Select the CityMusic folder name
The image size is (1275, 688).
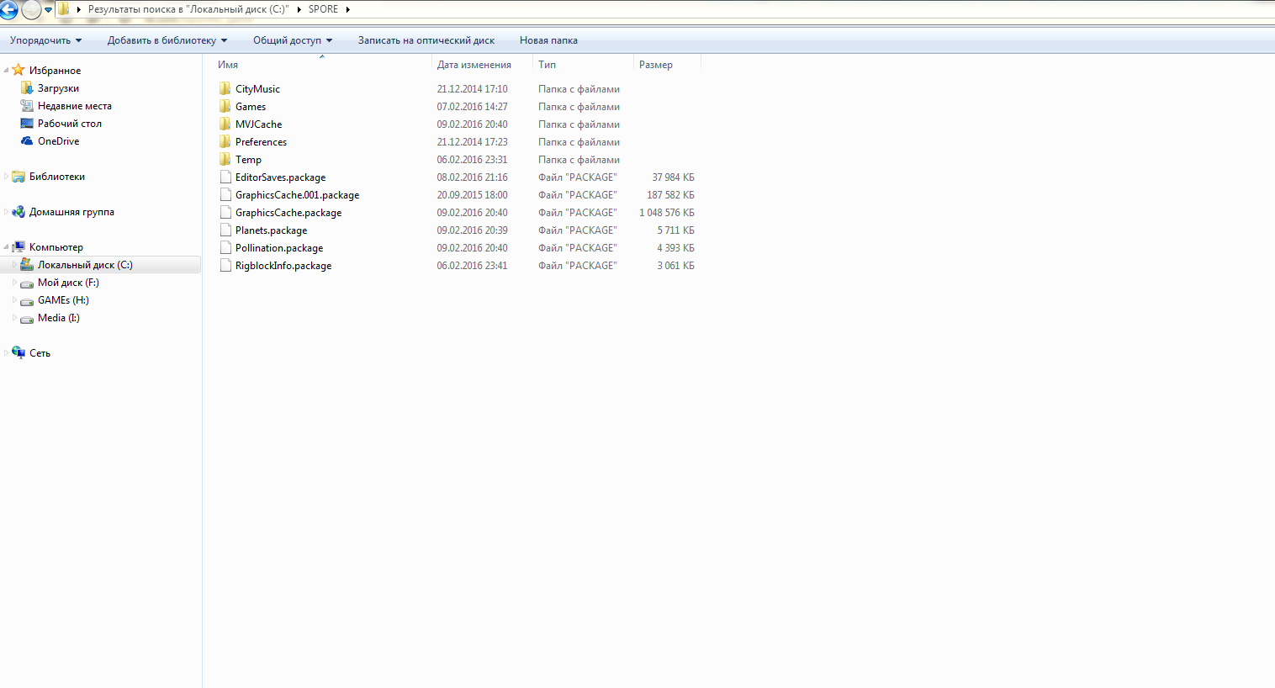[x=257, y=89]
